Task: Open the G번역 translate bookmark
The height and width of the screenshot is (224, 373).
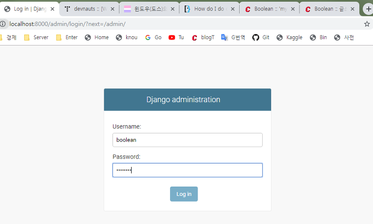Action: [x=233, y=37]
